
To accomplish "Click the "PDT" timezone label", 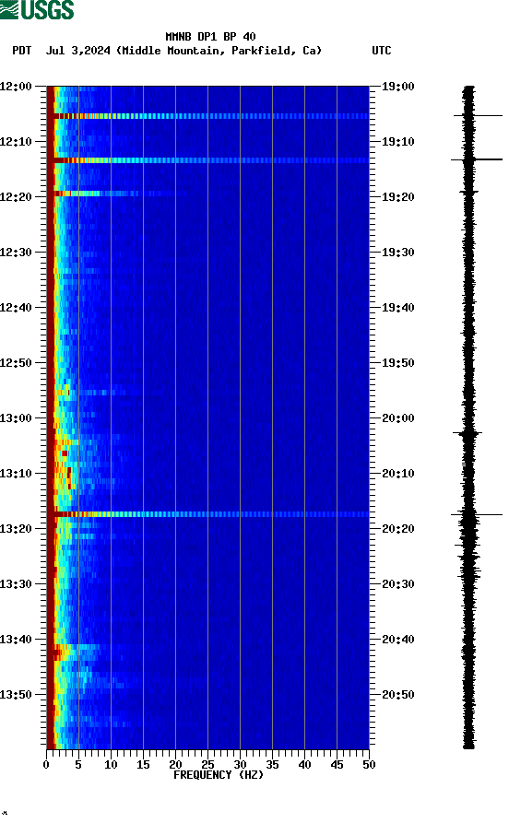I will pos(22,51).
